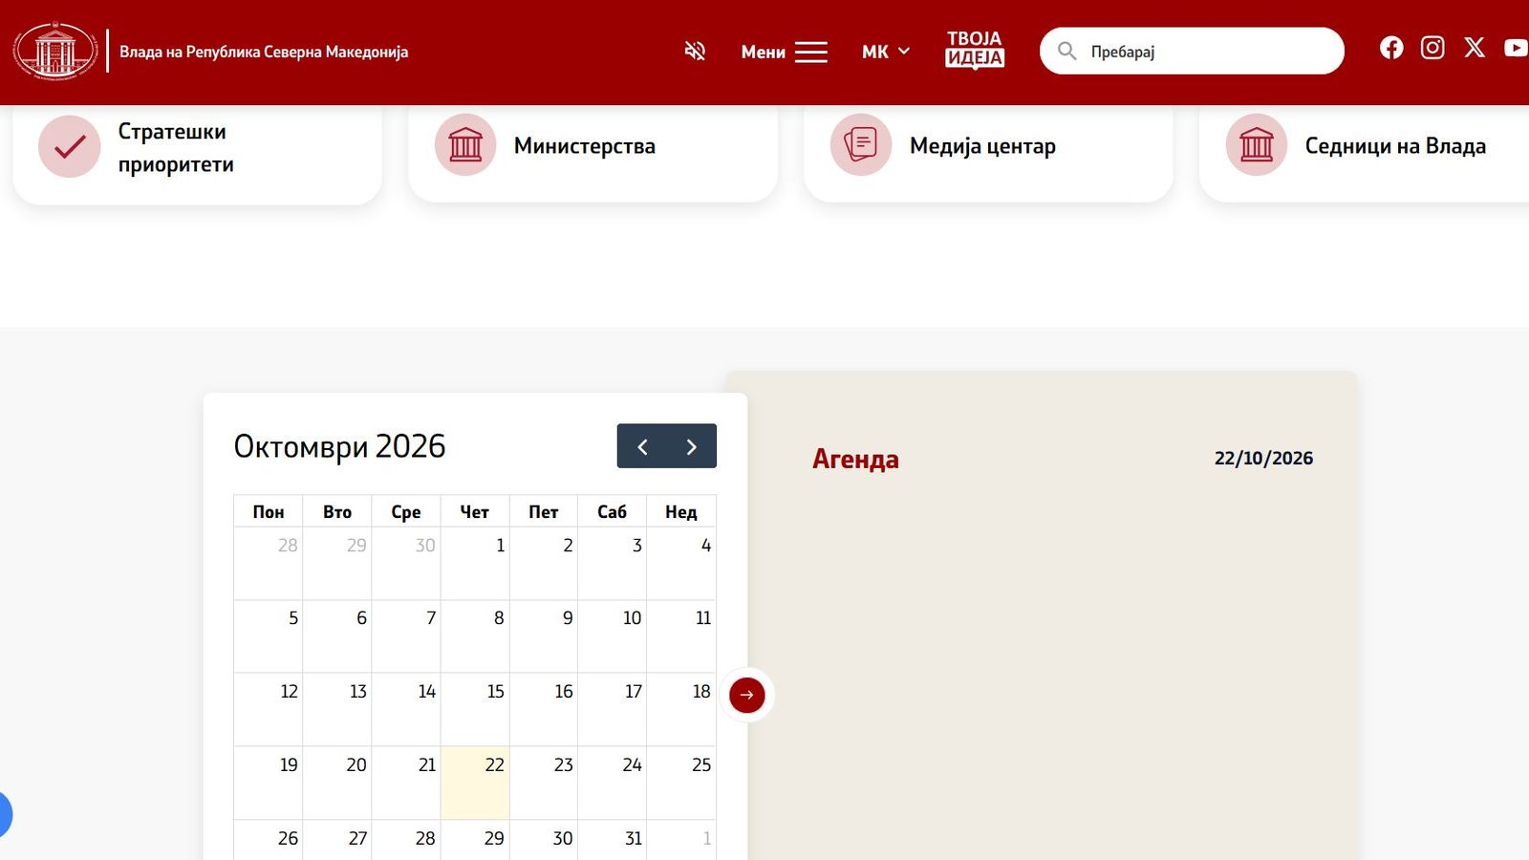Select October 31 in the calendar

(613, 840)
